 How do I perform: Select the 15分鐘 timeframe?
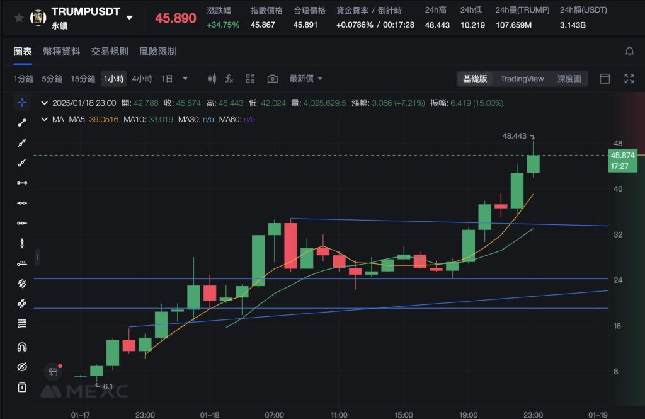point(83,79)
